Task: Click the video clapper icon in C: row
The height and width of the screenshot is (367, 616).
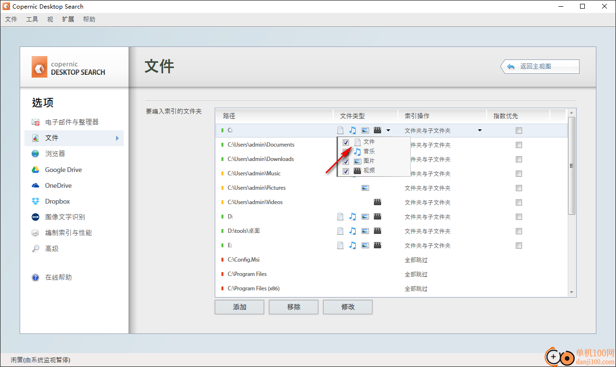Action: pyautogui.click(x=377, y=130)
